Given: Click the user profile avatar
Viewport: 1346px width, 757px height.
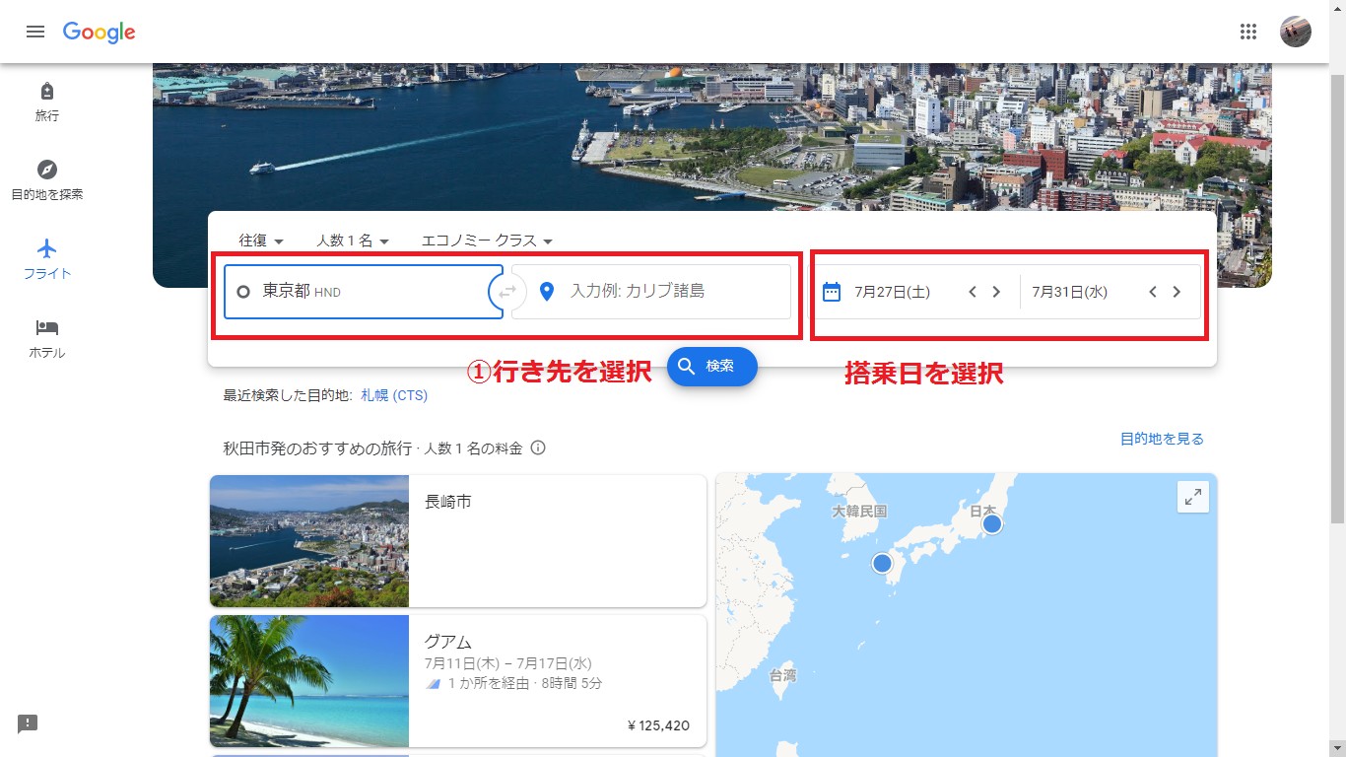Looking at the screenshot, I should pyautogui.click(x=1295, y=32).
